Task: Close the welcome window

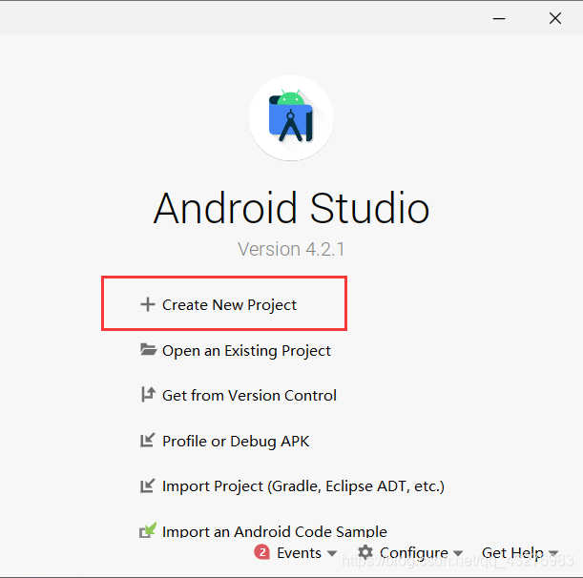Action: 555,18
